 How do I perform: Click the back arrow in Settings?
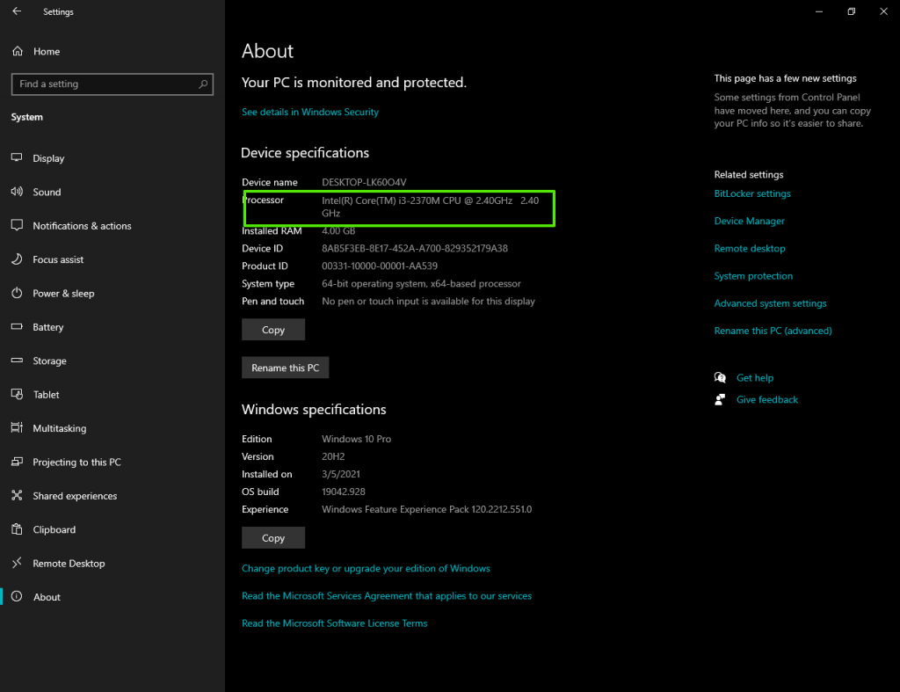tap(17, 11)
